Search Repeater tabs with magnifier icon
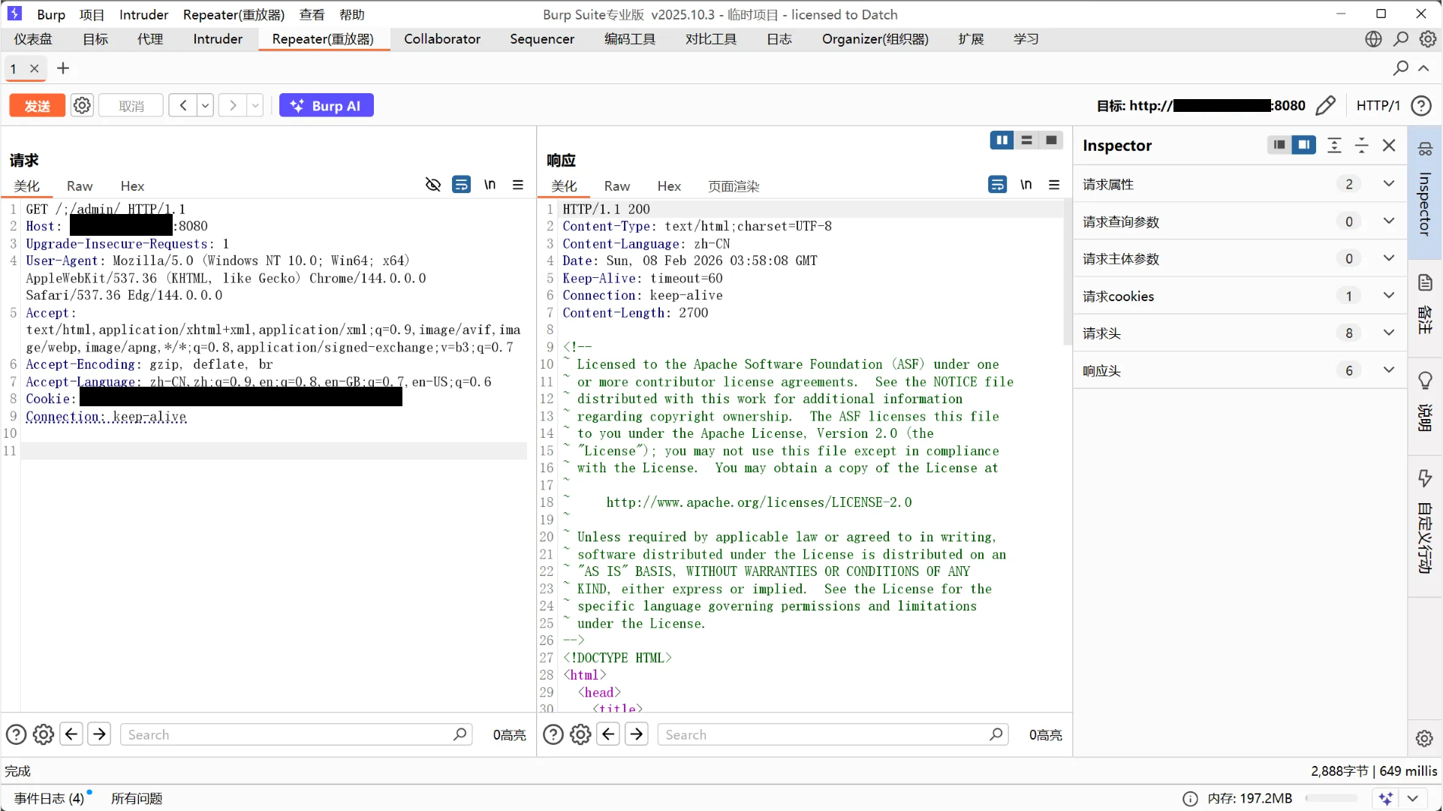The height and width of the screenshot is (811, 1443). click(1400, 68)
